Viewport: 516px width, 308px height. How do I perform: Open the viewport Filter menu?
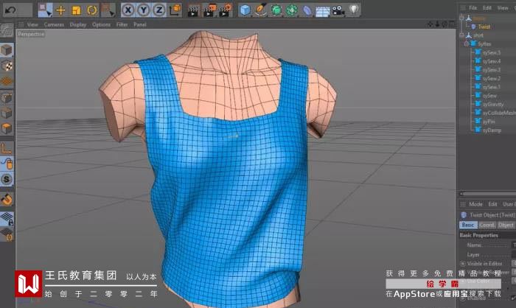coord(122,24)
